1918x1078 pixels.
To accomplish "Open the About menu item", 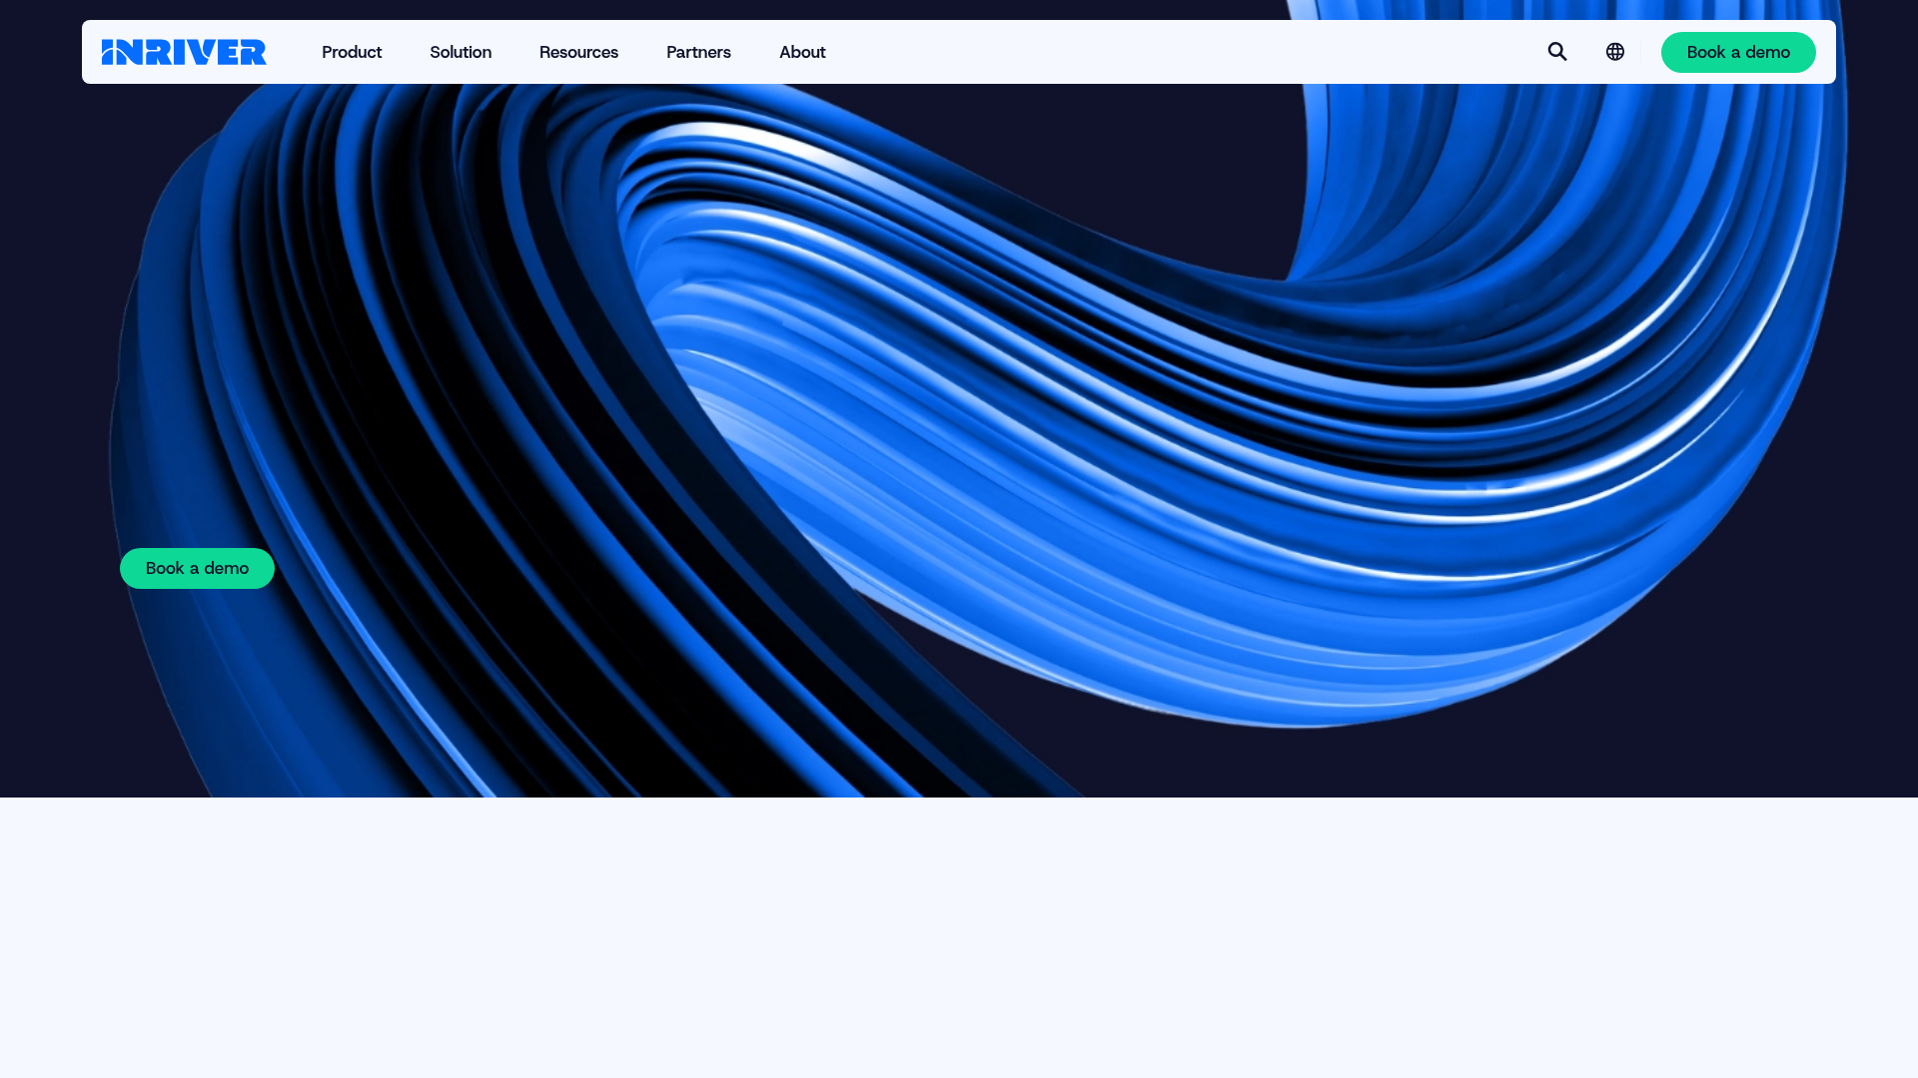I will point(802,52).
